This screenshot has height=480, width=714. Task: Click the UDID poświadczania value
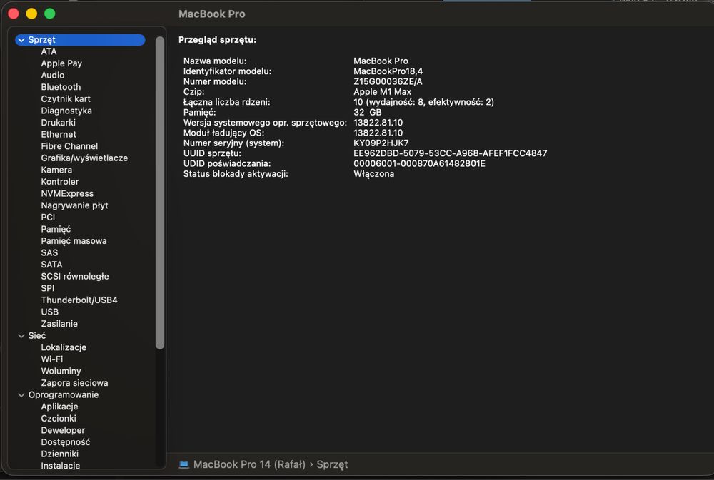coord(419,163)
